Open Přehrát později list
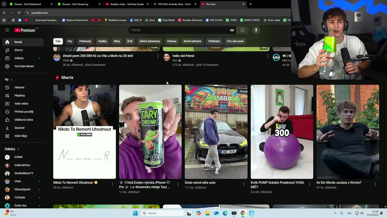Screen dimensions: 387x218 pyautogui.click(x=23, y=112)
